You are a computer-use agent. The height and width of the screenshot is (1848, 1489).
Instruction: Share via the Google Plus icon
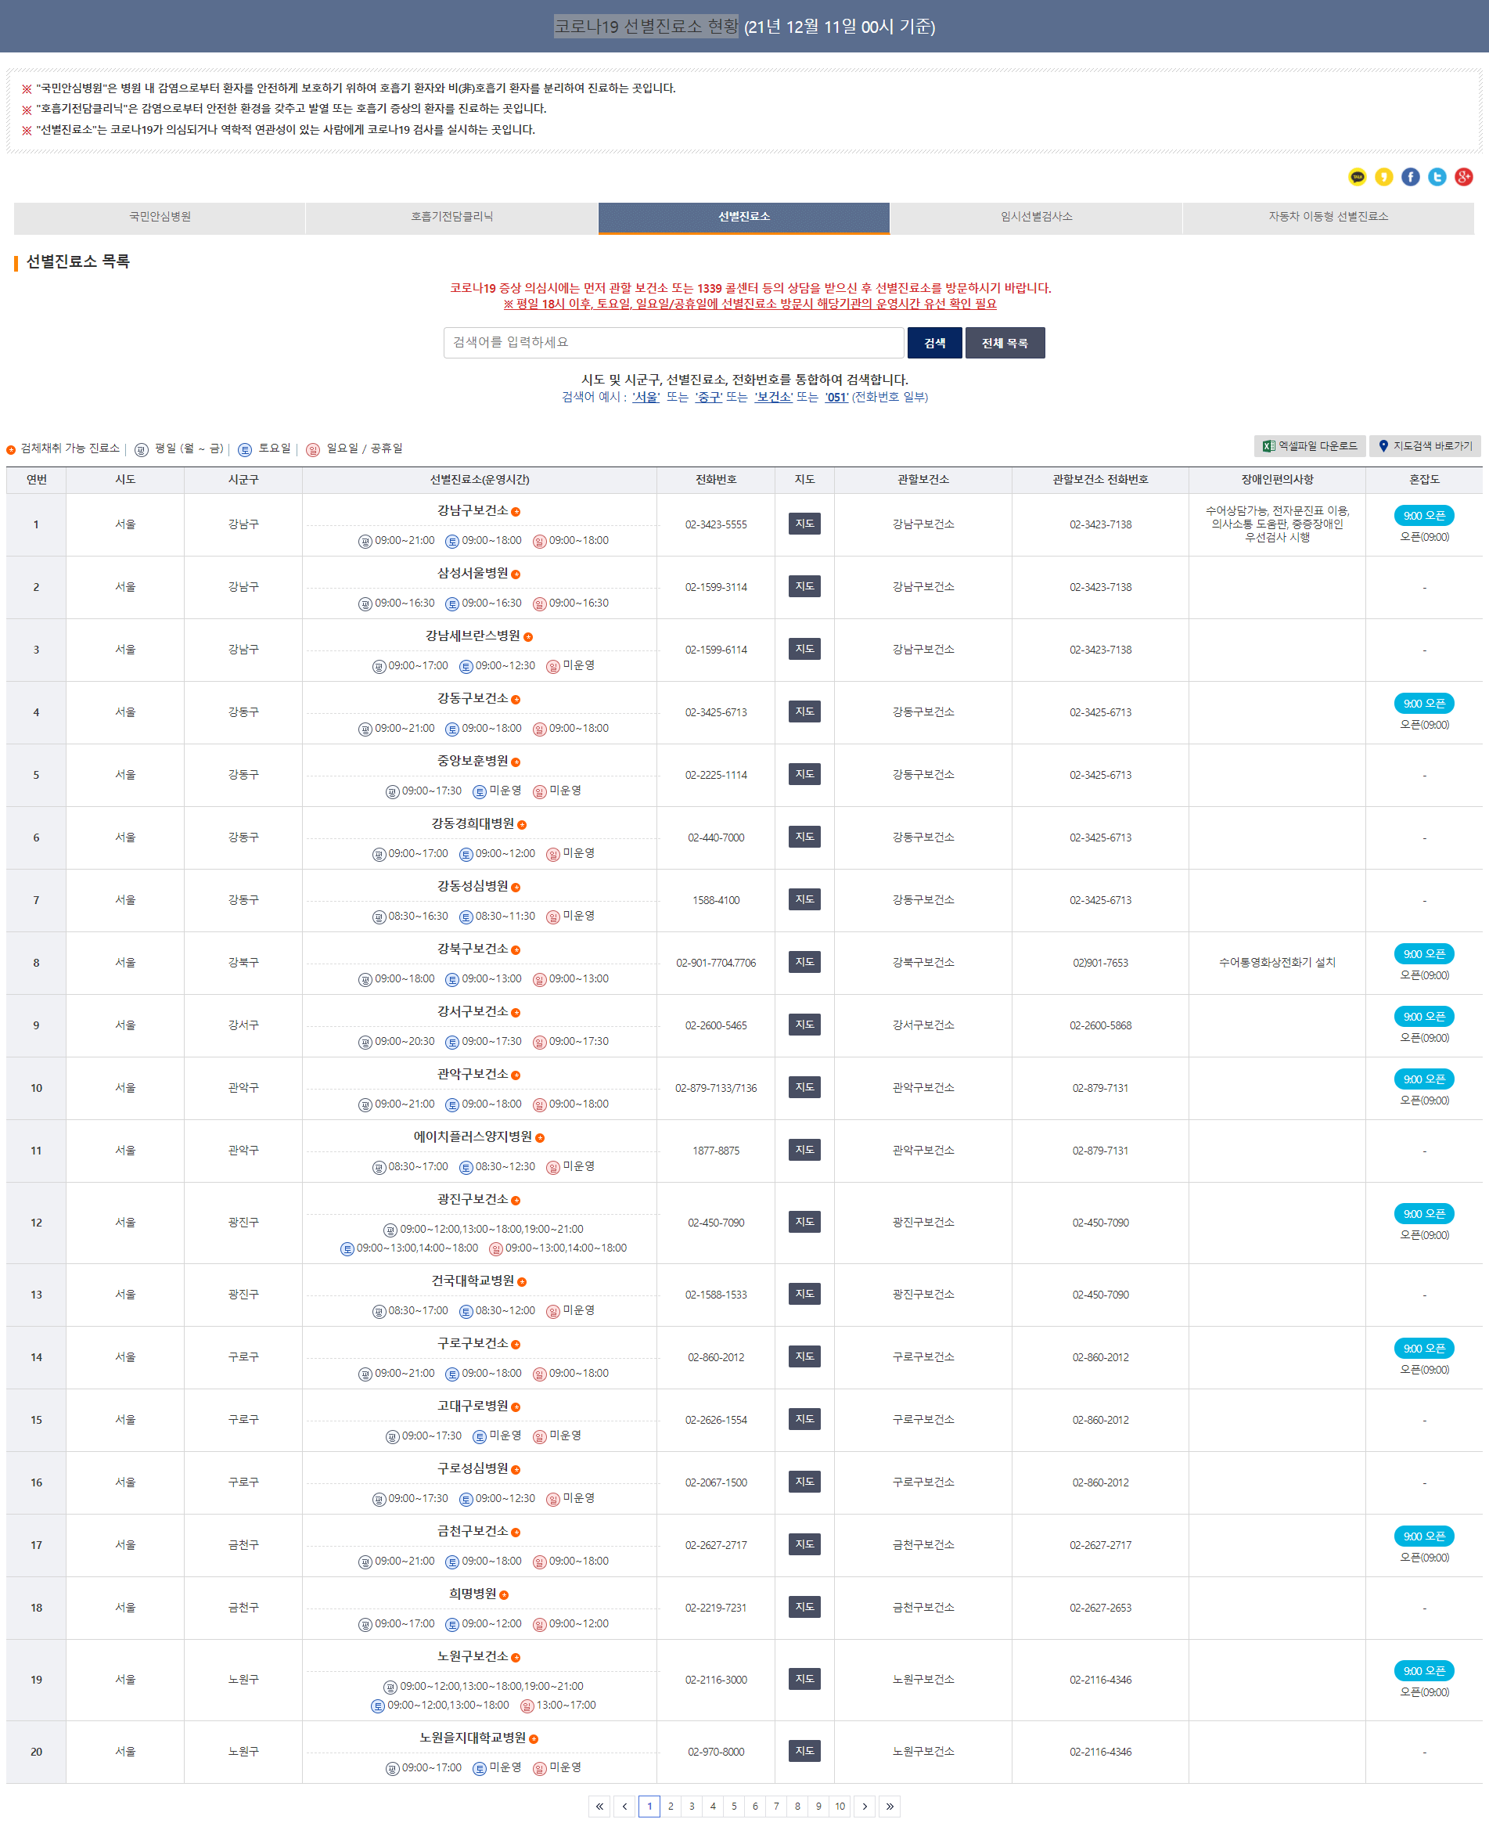pos(1463,177)
